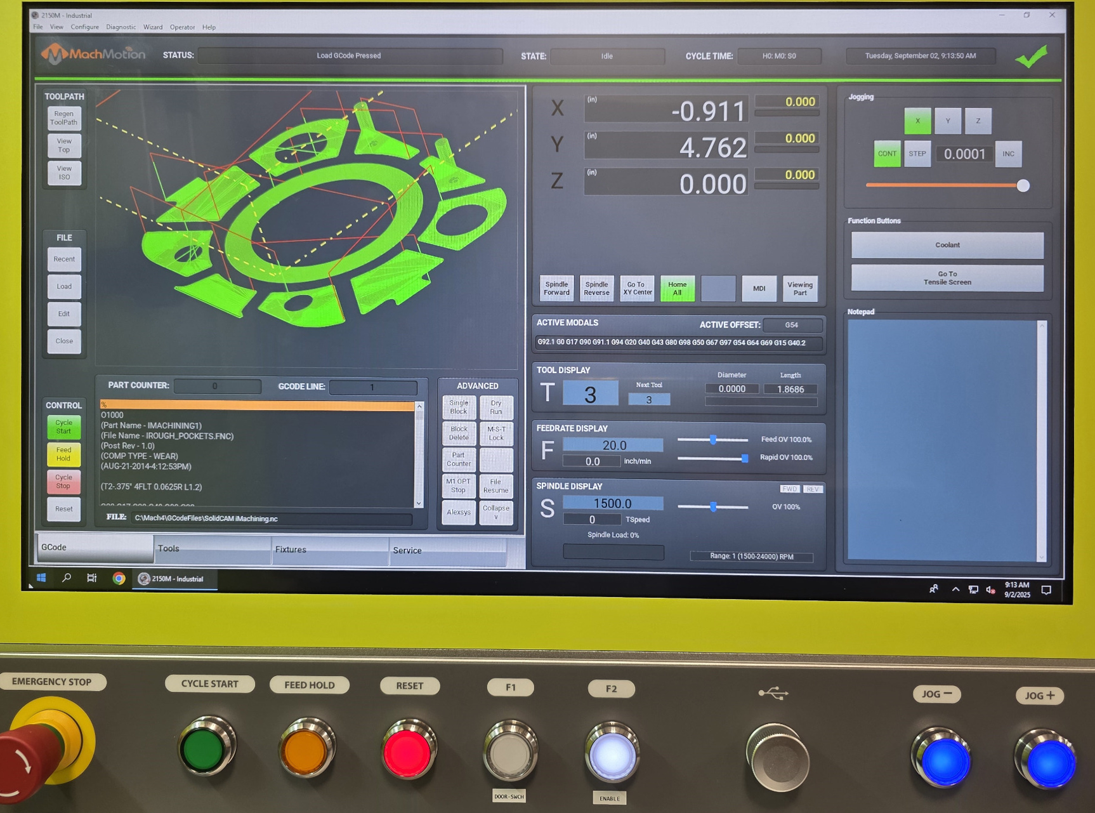Click the MachMotion logo
The width and height of the screenshot is (1095, 813).
[93, 55]
